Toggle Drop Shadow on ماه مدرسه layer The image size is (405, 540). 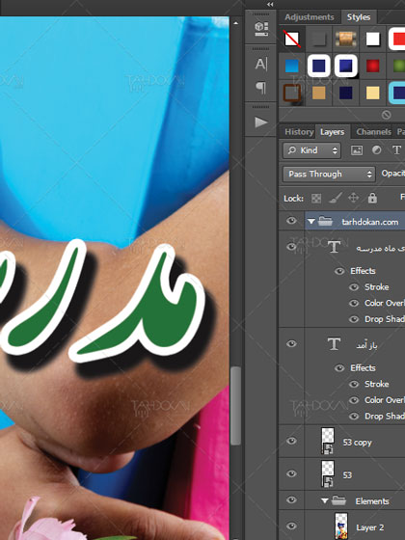pos(354,319)
